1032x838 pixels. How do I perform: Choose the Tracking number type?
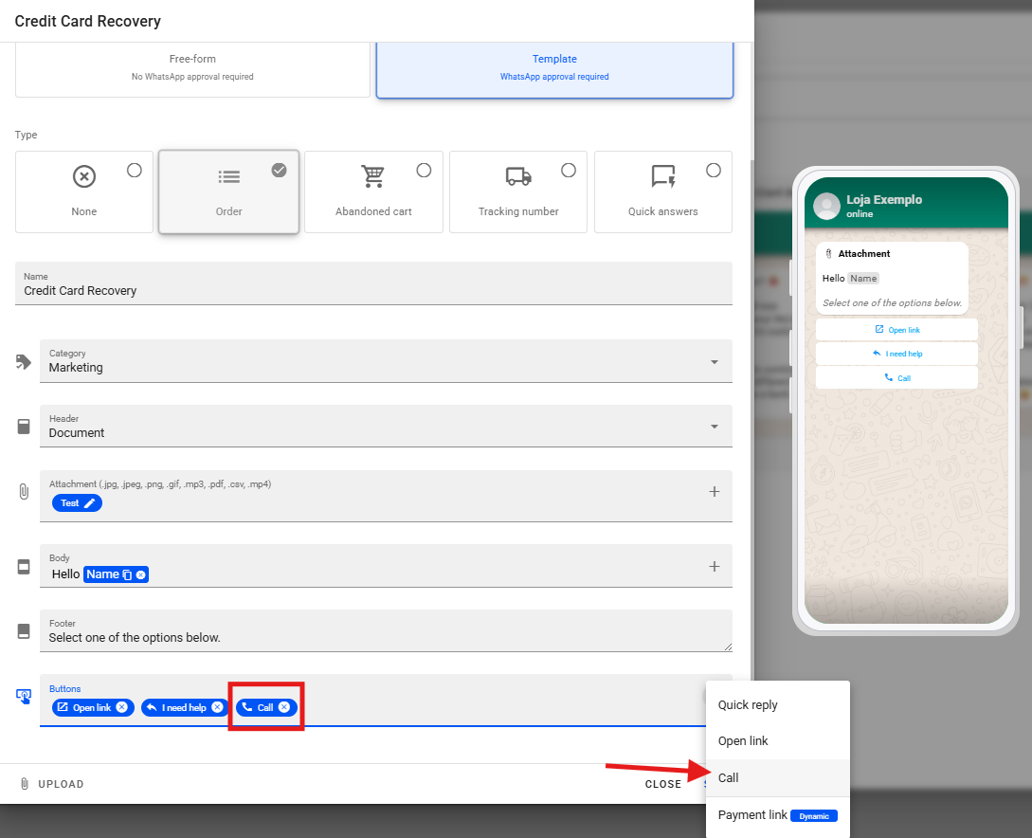(517, 191)
